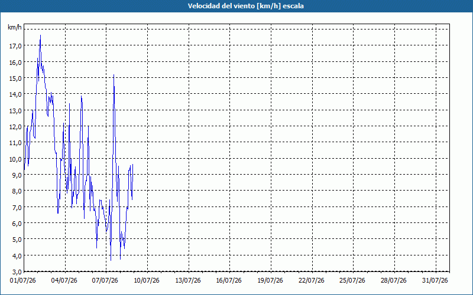Click the 04/07/26 date label
The width and height of the screenshot is (473, 295).
coord(64,281)
